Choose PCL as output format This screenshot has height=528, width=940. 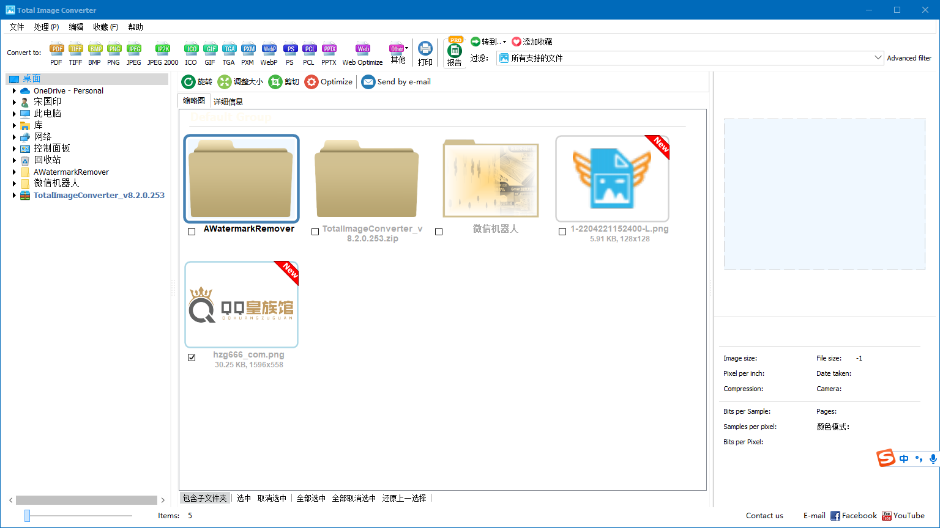click(x=309, y=53)
